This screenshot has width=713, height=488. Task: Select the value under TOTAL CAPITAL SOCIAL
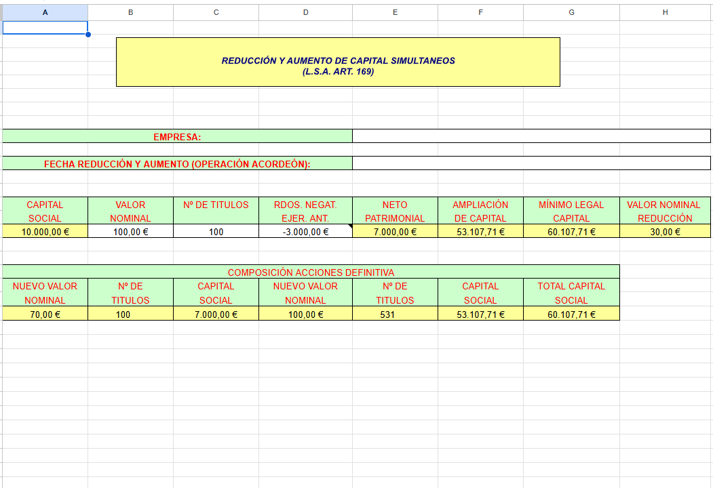571,314
